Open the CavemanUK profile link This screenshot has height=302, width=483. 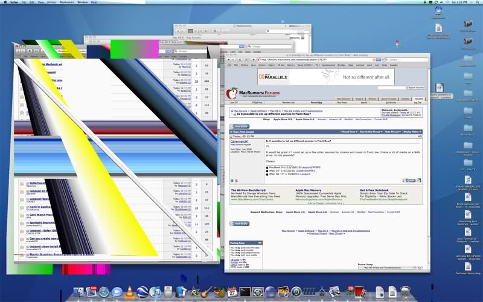[x=239, y=141]
